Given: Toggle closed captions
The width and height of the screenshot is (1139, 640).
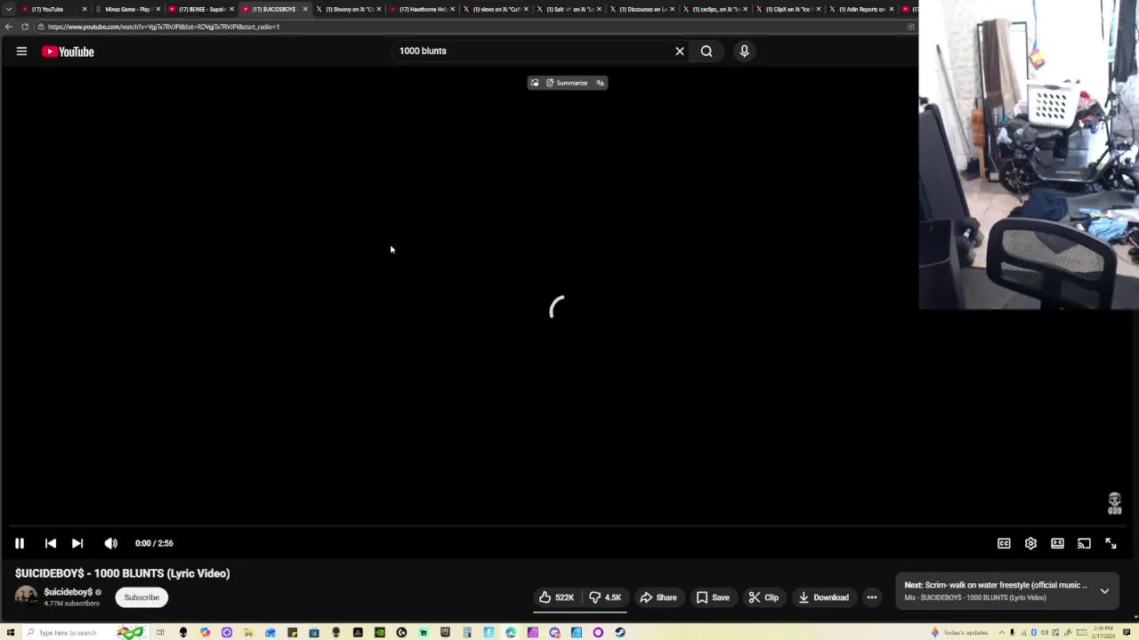Looking at the screenshot, I should (x=1004, y=543).
